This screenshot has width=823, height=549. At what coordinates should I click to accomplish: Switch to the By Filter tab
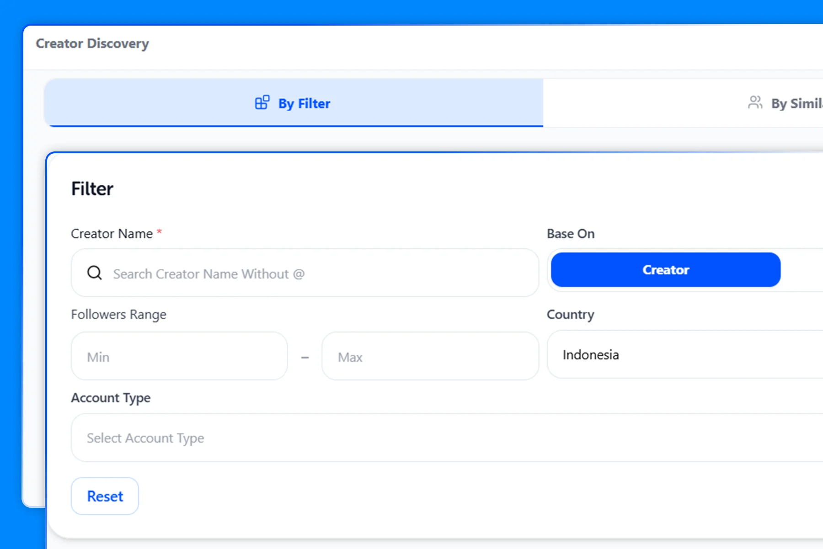coord(294,103)
